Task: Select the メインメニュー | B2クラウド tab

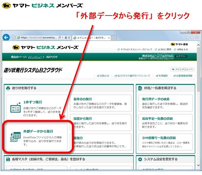Action: [91, 38]
